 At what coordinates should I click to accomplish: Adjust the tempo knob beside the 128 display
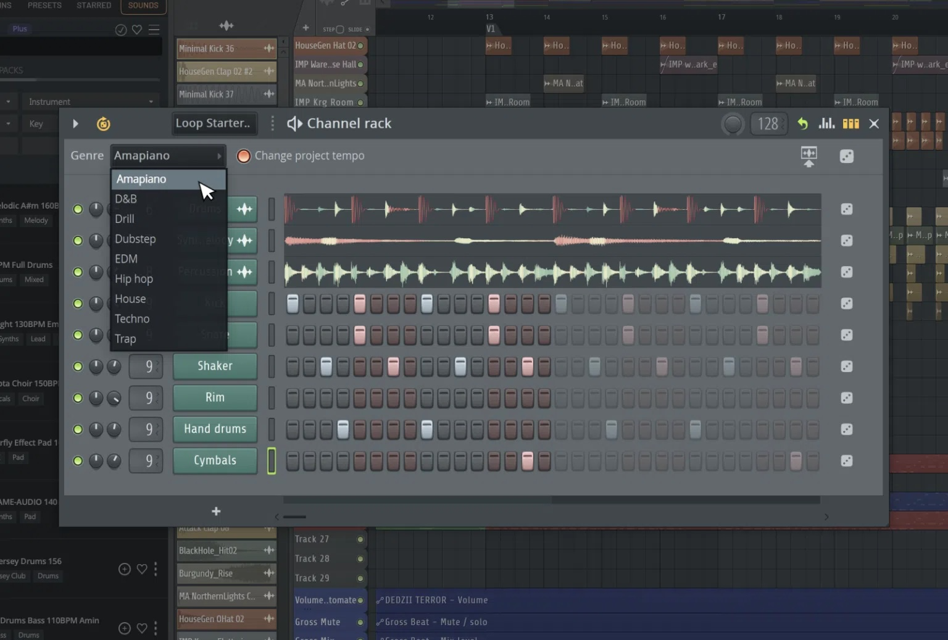point(733,123)
